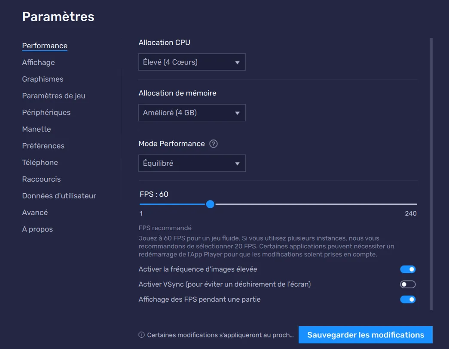Turn off Affichage des FPS pendant une partie
The width and height of the screenshot is (449, 349).
pos(408,300)
